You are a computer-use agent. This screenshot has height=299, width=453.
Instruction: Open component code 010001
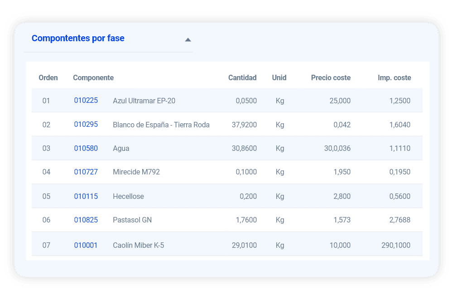coord(86,245)
